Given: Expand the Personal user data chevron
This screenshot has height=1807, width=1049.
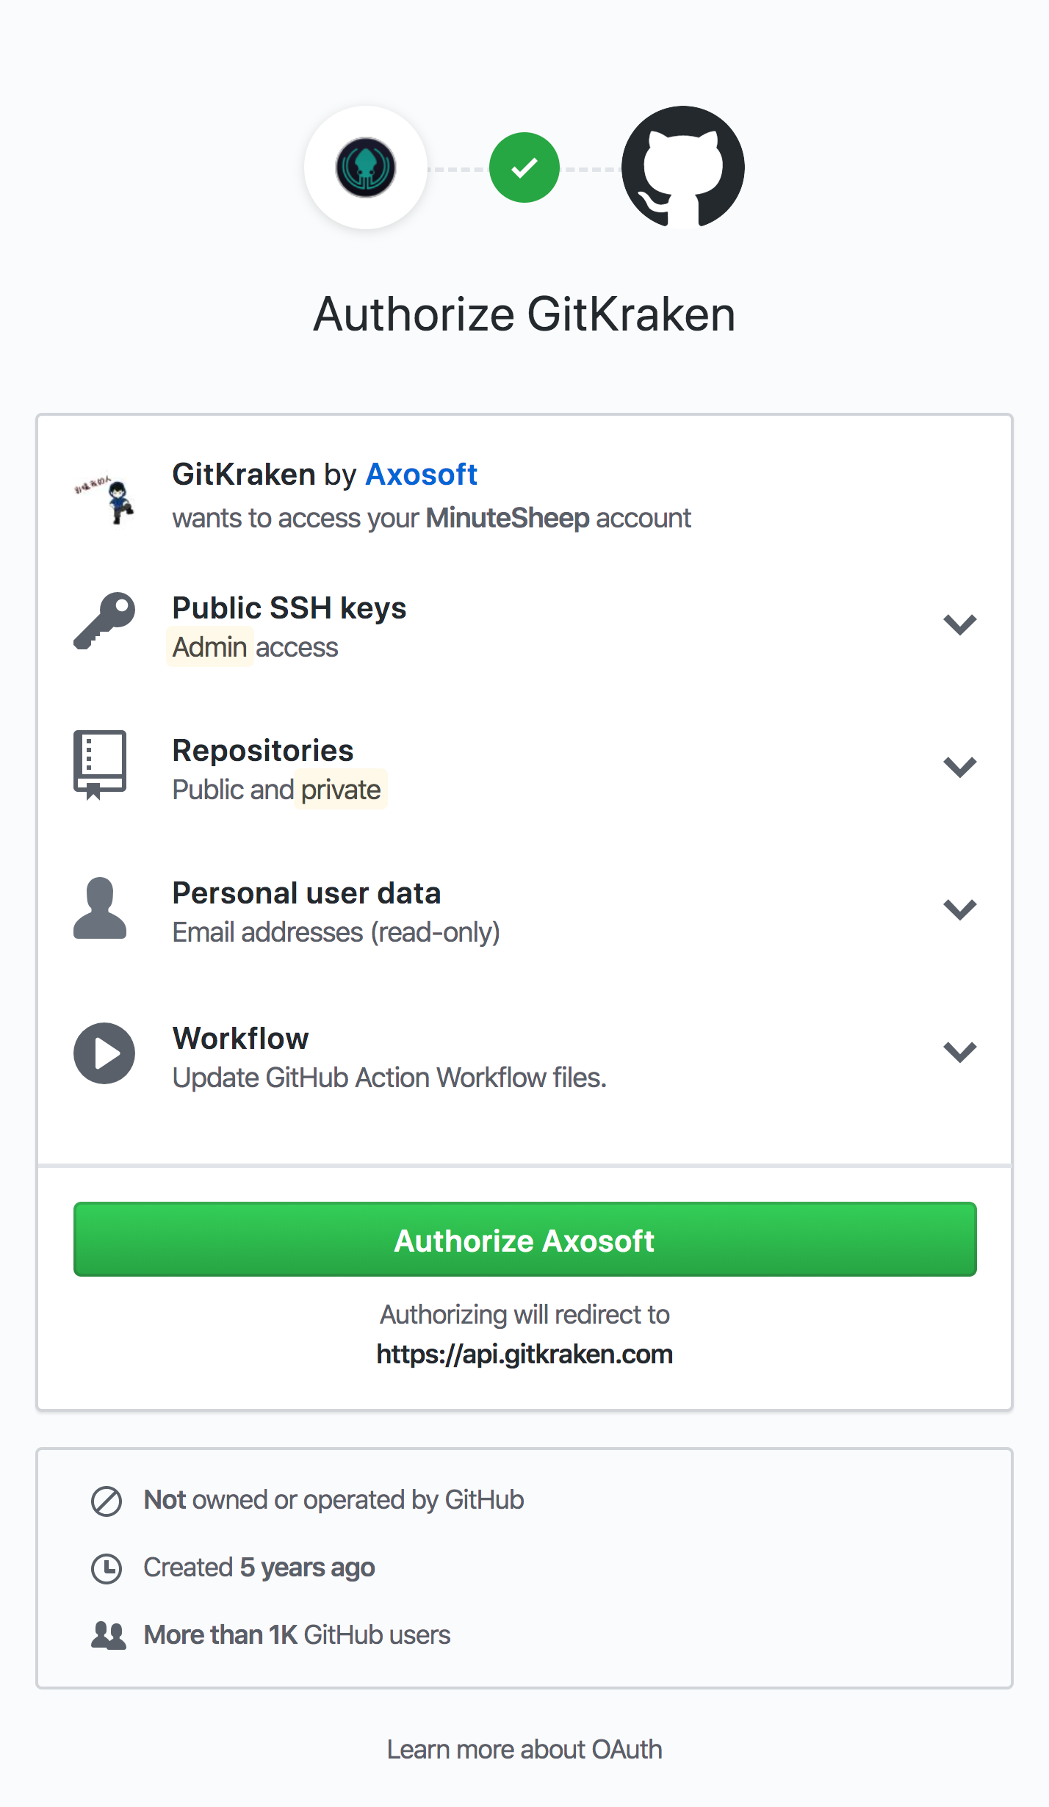Looking at the screenshot, I should [x=959, y=909].
